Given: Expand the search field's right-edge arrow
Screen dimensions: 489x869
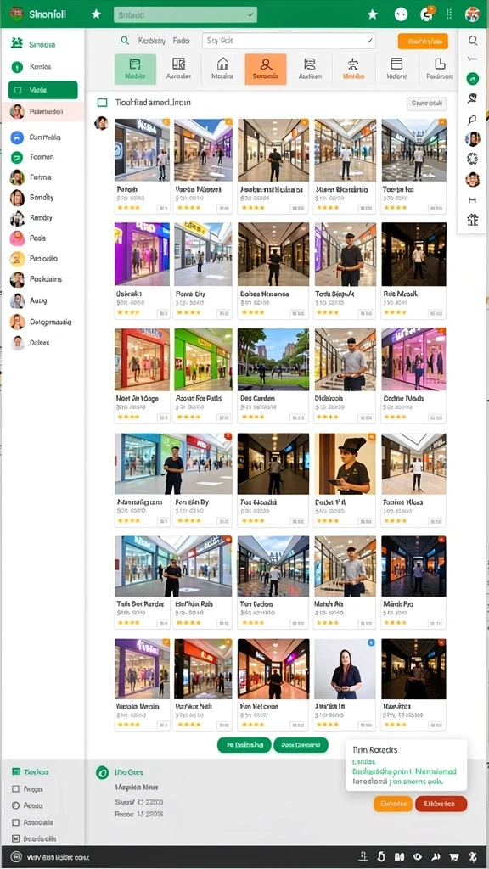Looking at the screenshot, I should point(370,41).
